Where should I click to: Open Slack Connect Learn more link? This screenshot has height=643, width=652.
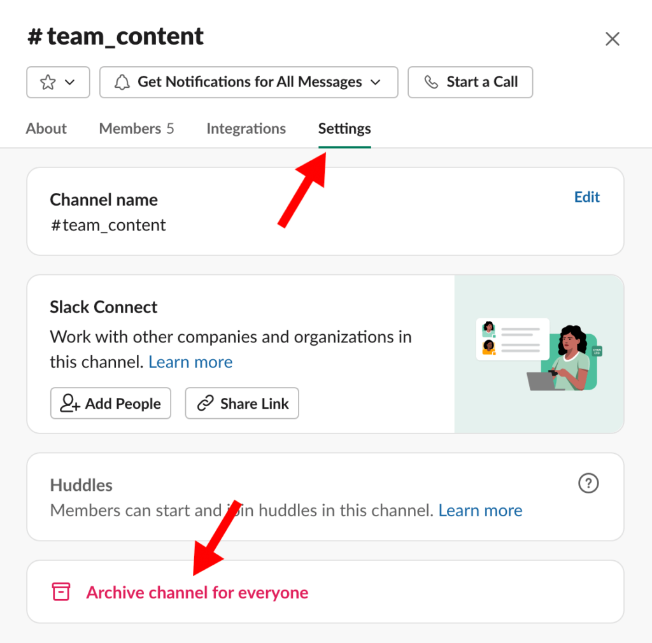tap(190, 362)
